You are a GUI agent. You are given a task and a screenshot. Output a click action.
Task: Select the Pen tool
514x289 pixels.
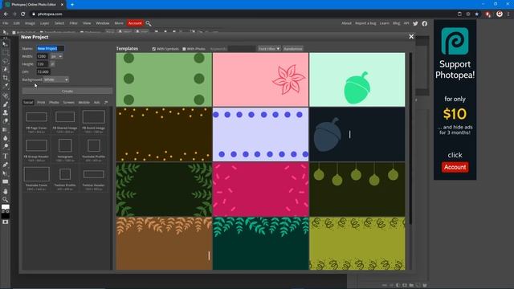coord(6,165)
